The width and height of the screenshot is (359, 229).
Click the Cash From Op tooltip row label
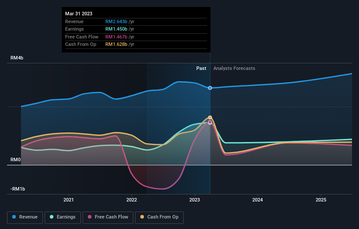80,45
